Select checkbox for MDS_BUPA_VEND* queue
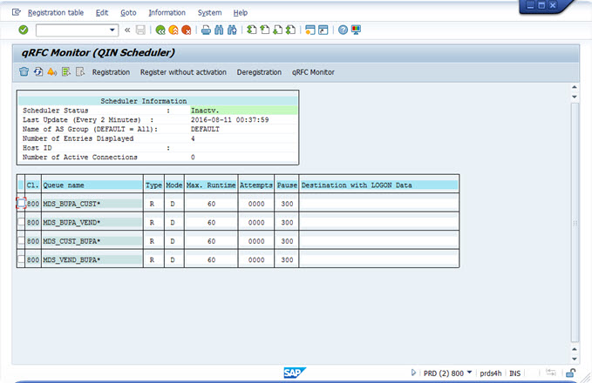592x383 pixels. [21, 222]
